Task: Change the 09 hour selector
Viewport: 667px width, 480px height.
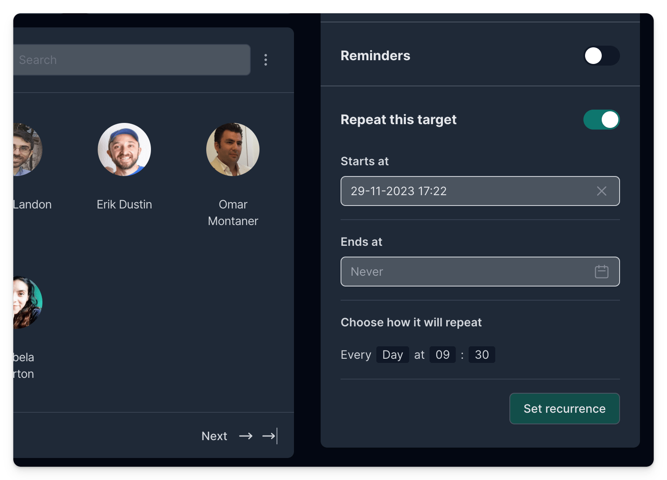Action: click(x=442, y=355)
